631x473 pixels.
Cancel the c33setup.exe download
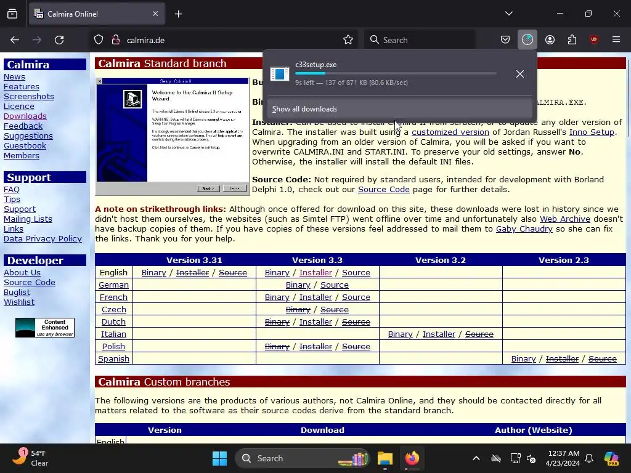(520, 74)
